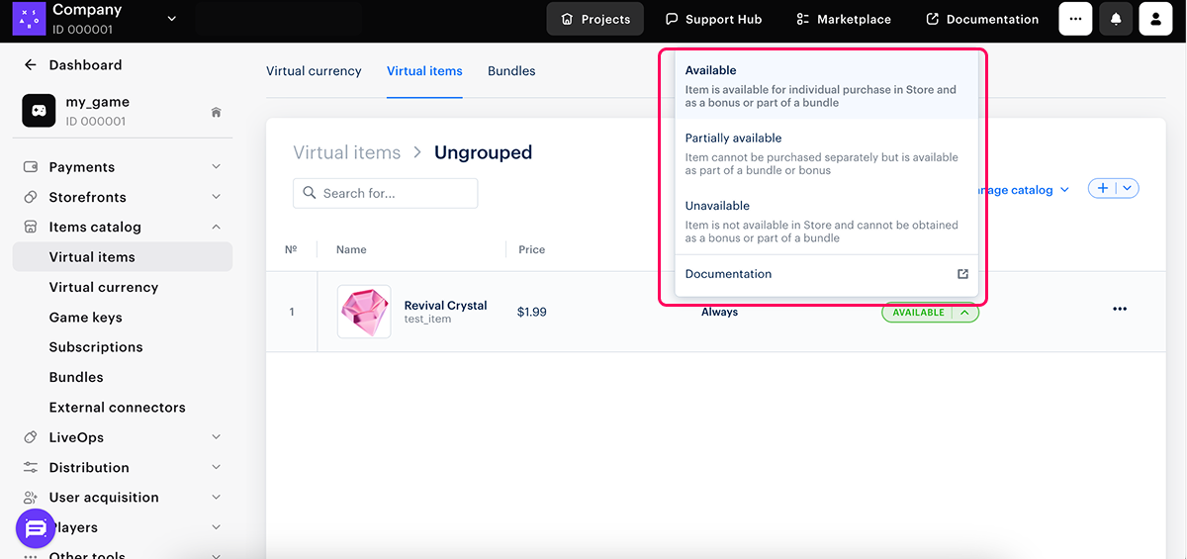The width and height of the screenshot is (1187, 559).
Task: Open the chat support bubble
Action: pos(37,529)
